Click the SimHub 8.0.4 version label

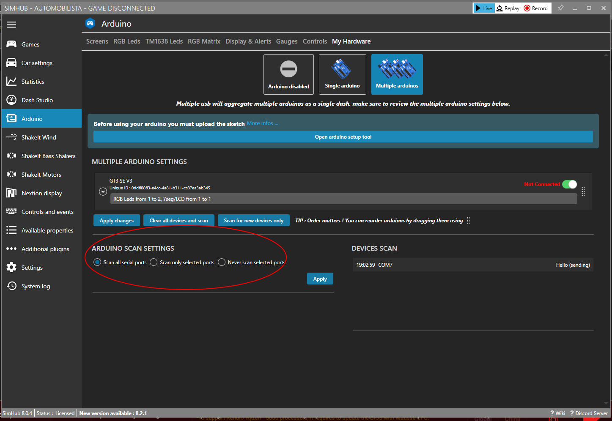pyautogui.click(x=17, y=413)
